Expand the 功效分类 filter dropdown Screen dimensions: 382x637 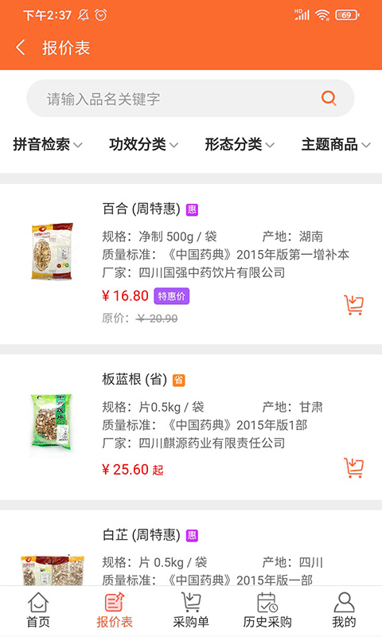coord(144,144)
